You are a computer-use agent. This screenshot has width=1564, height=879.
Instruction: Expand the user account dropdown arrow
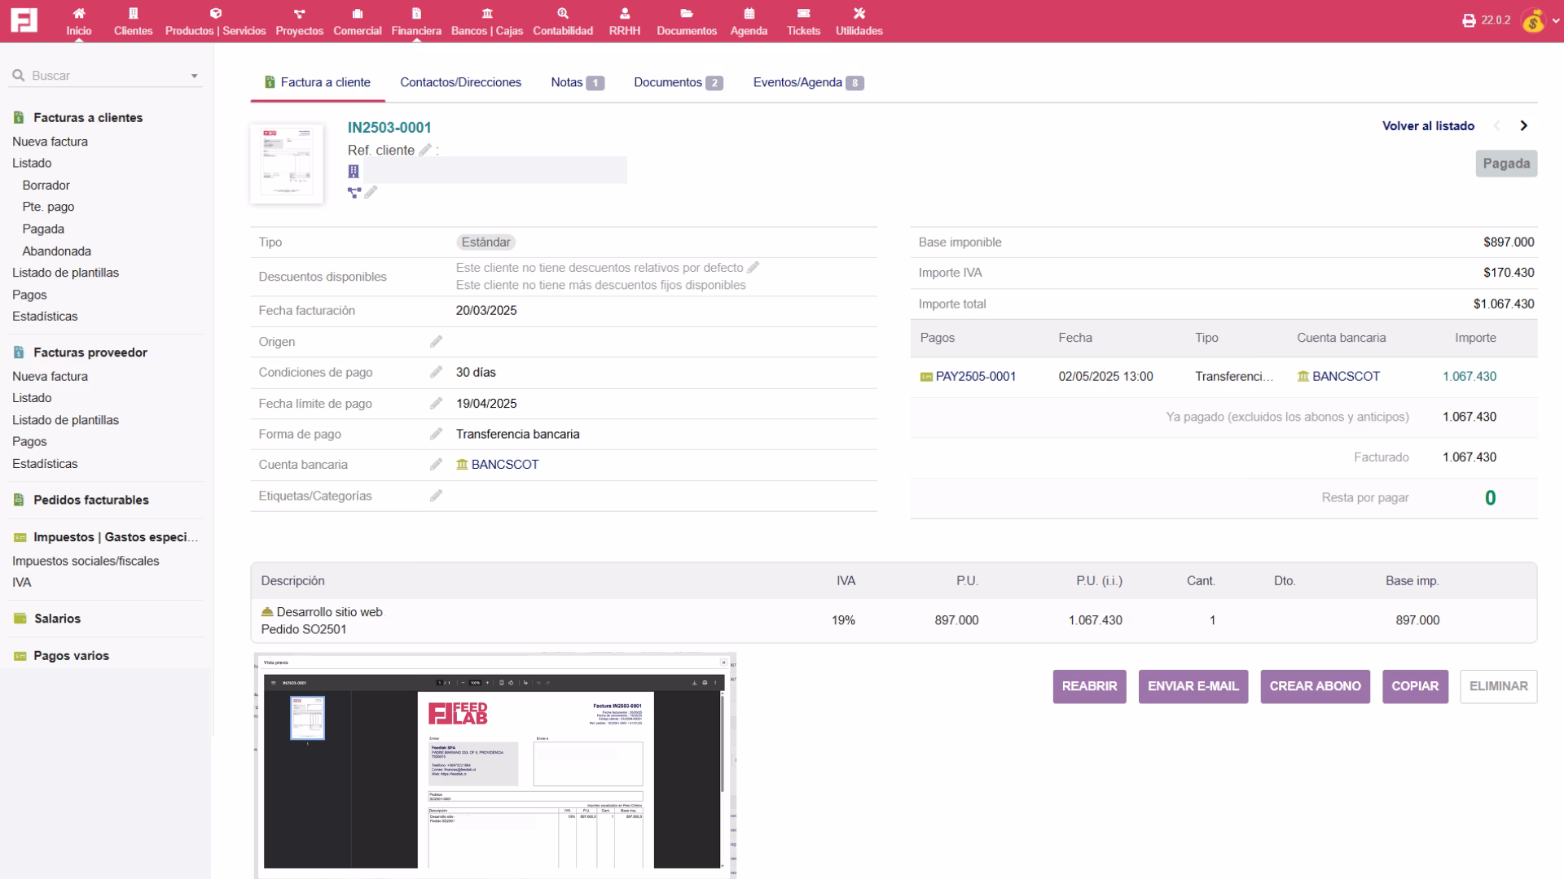click(x=1553, y=22)
